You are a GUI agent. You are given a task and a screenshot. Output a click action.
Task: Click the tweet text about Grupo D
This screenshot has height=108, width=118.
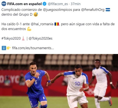(x=56, y=12)
